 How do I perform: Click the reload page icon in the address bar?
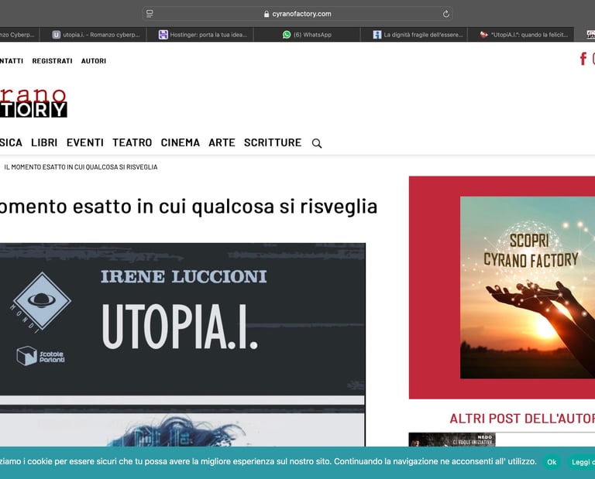click(x=446, y=14)
